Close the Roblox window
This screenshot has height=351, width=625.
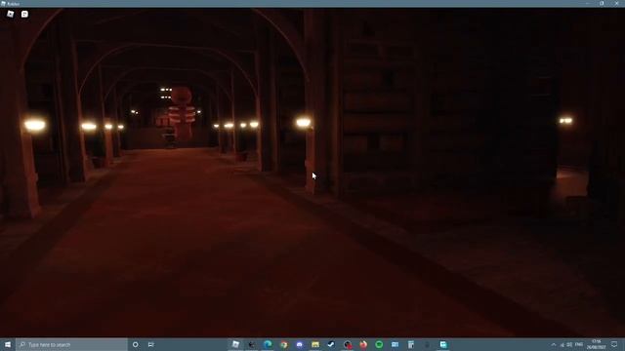tap(616, 4)
